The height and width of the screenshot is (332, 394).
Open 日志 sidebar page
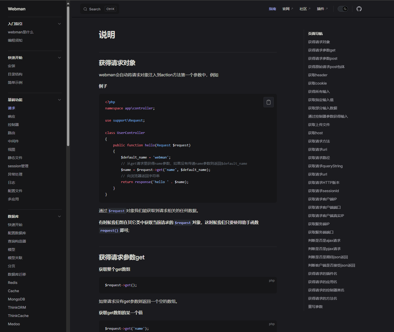[x=11, y=183]
